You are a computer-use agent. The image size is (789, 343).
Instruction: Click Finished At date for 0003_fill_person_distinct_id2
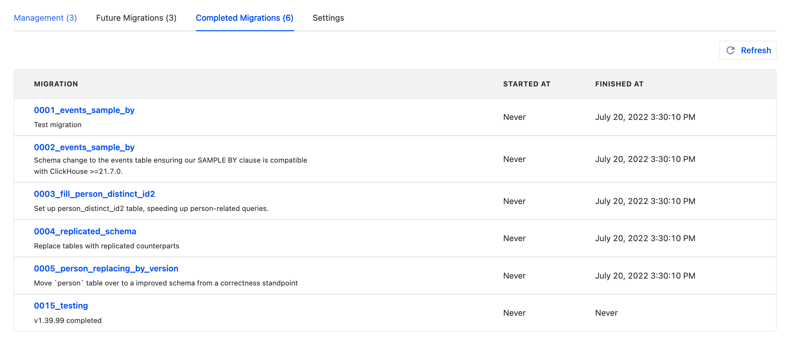pos(645,201)
